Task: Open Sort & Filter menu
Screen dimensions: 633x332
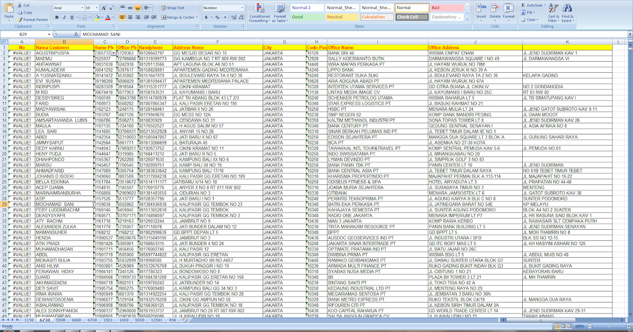Action: click(553, 13)
